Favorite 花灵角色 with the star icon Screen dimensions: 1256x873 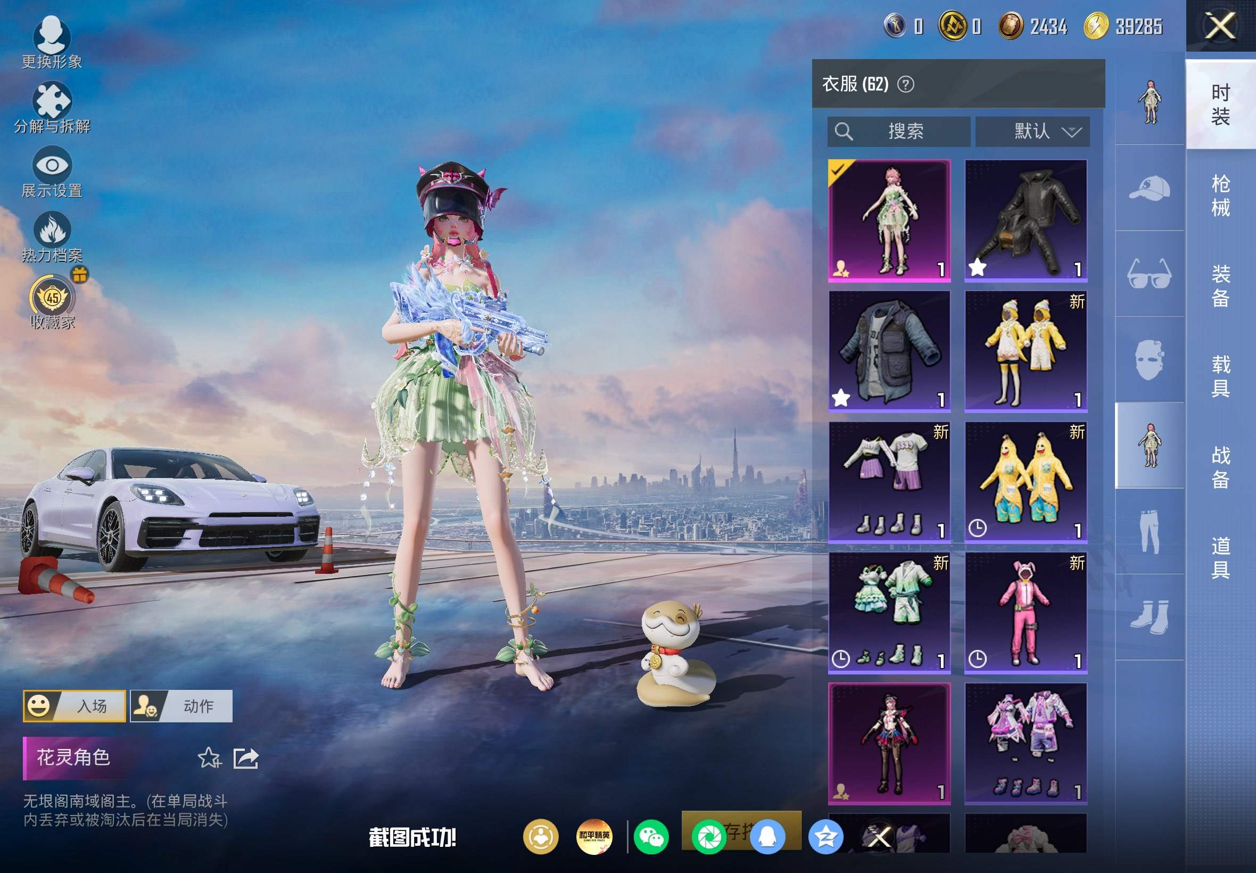tap(210, 758)
